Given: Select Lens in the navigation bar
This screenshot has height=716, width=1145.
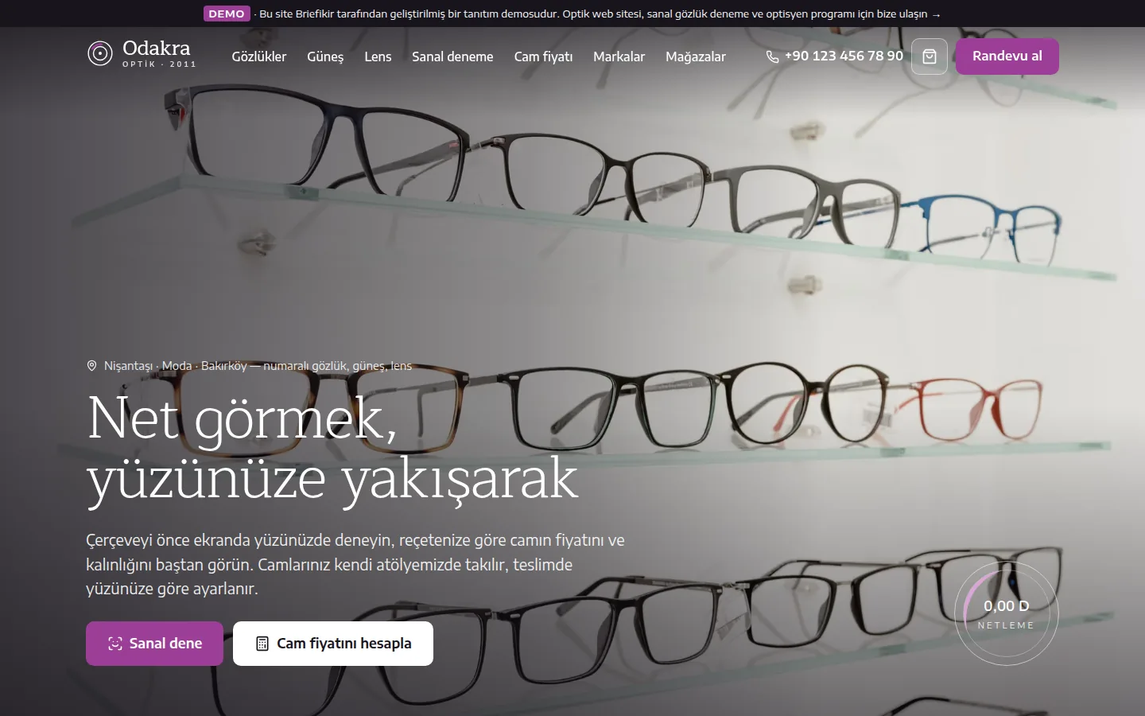Looking at the screenshot, I should point(378,56).
